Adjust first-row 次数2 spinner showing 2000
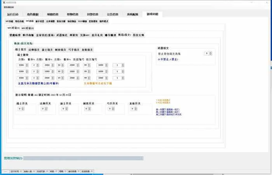Screen dimensions: 272x175 49,65
